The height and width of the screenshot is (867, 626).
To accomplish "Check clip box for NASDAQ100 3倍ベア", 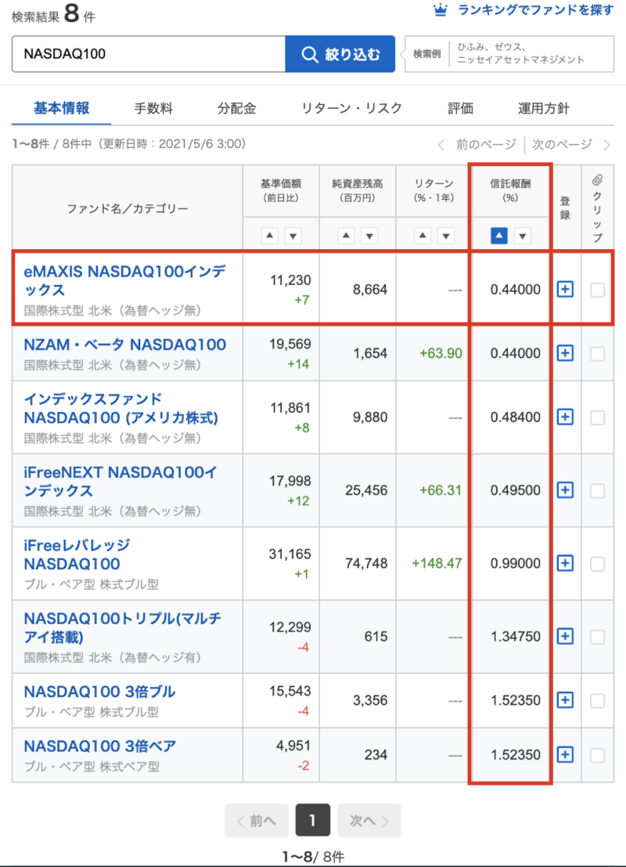I will [x=597, y=755].
